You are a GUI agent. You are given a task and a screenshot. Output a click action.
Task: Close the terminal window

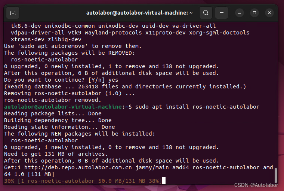click(269, 13)
